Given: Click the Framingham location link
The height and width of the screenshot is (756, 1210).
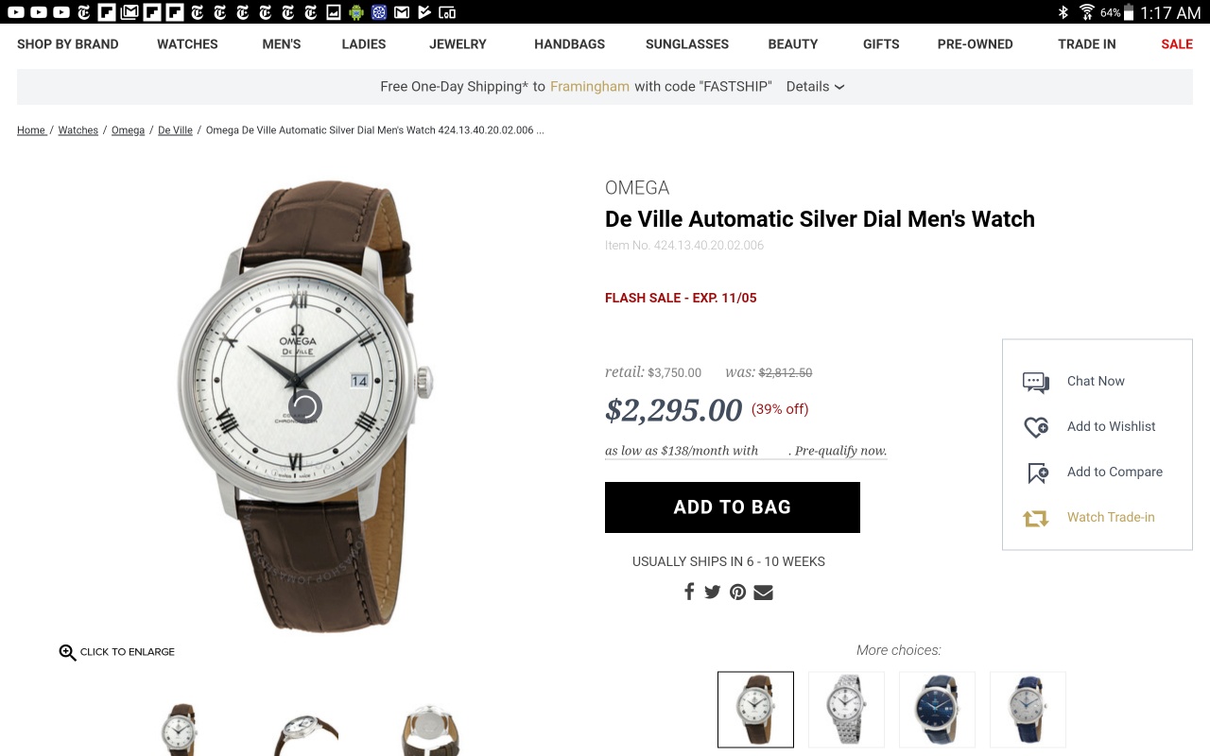Looking at the screenshot, I should pyautogui.click(x=590, y=86).
